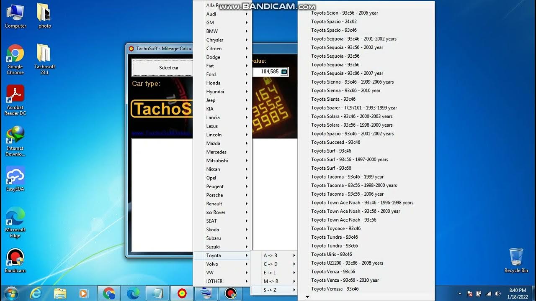Screen dimensions: 536x301
Task: Open Microsoft Edge desktop shortcut
Action: coord(15,223)
